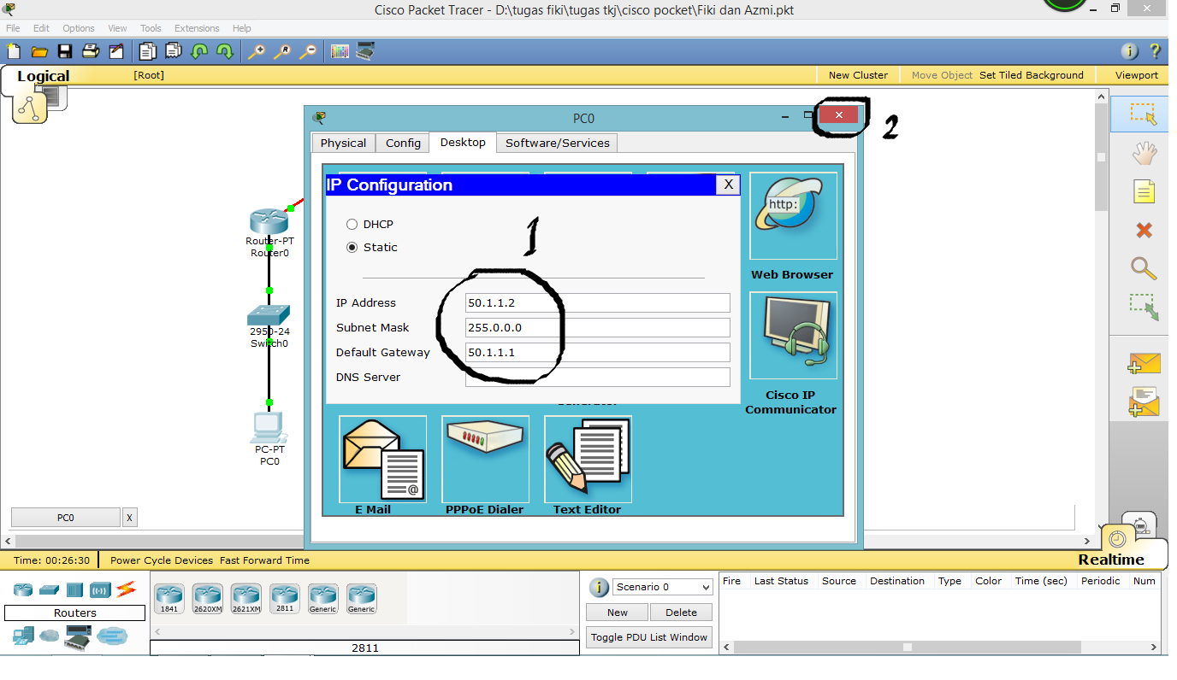Switch to the Software/Services tab
1177x680 pixels.
[557, 143]
